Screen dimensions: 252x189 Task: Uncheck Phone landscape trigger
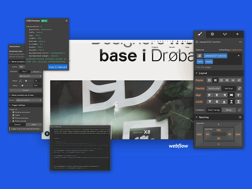[10, 118]
